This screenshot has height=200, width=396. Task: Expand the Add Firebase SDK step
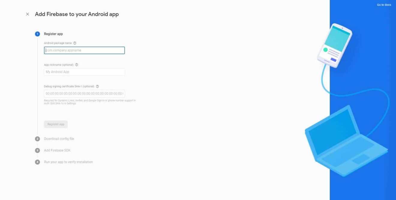[x=57, y=150]
